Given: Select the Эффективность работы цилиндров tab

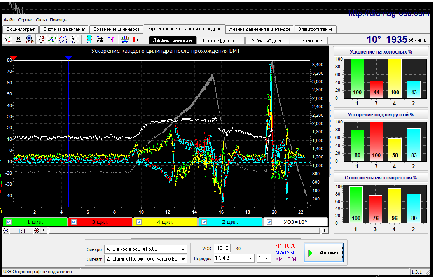Looking at the screenshot, I should (185, 29).
